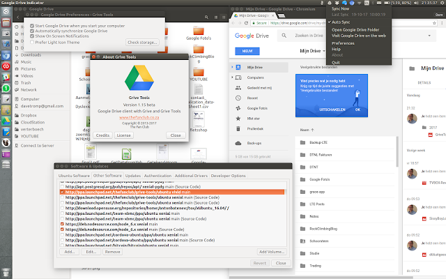Screen dimensions: 446x279
Task: Uncheck deb.nodesource.com node_6.x xenial main
Action: [x=62, y=224]
